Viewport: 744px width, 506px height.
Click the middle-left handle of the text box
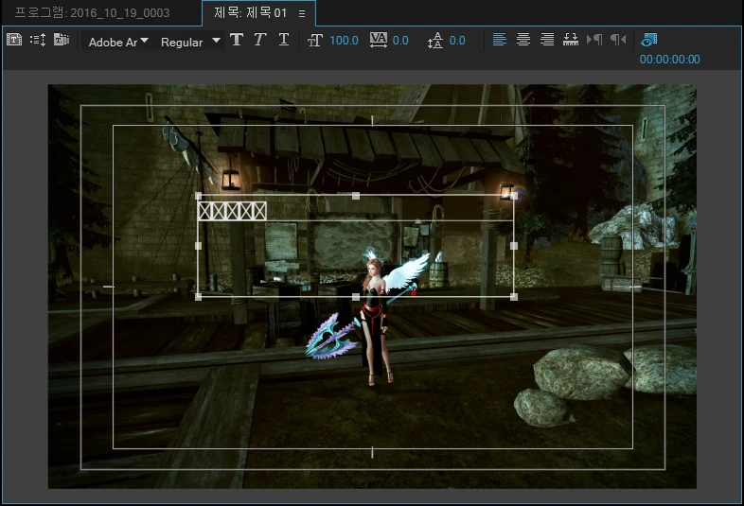(199, 246)
